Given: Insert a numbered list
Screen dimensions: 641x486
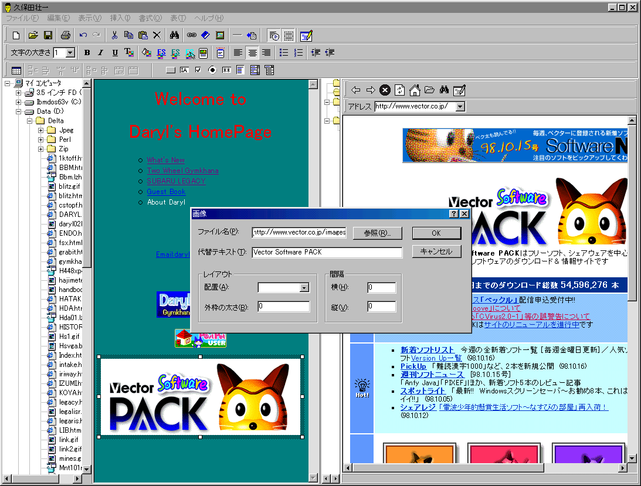Looking at the screenshot, I should pos(299,53).
